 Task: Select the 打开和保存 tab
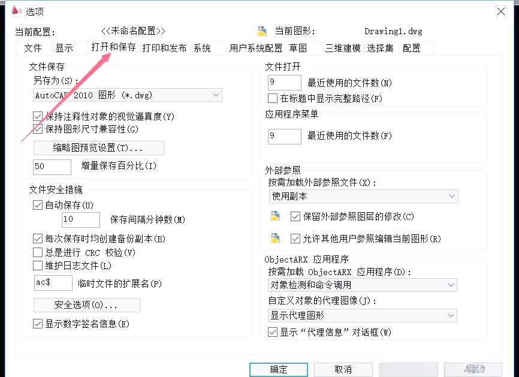[113, 47]
